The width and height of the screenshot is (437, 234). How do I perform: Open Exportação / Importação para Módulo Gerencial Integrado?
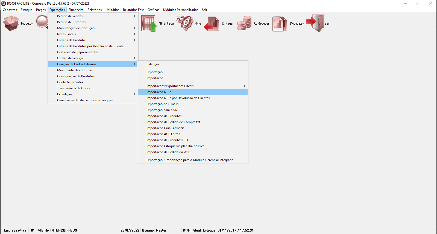pyautogui.click(x=193, y=160)
